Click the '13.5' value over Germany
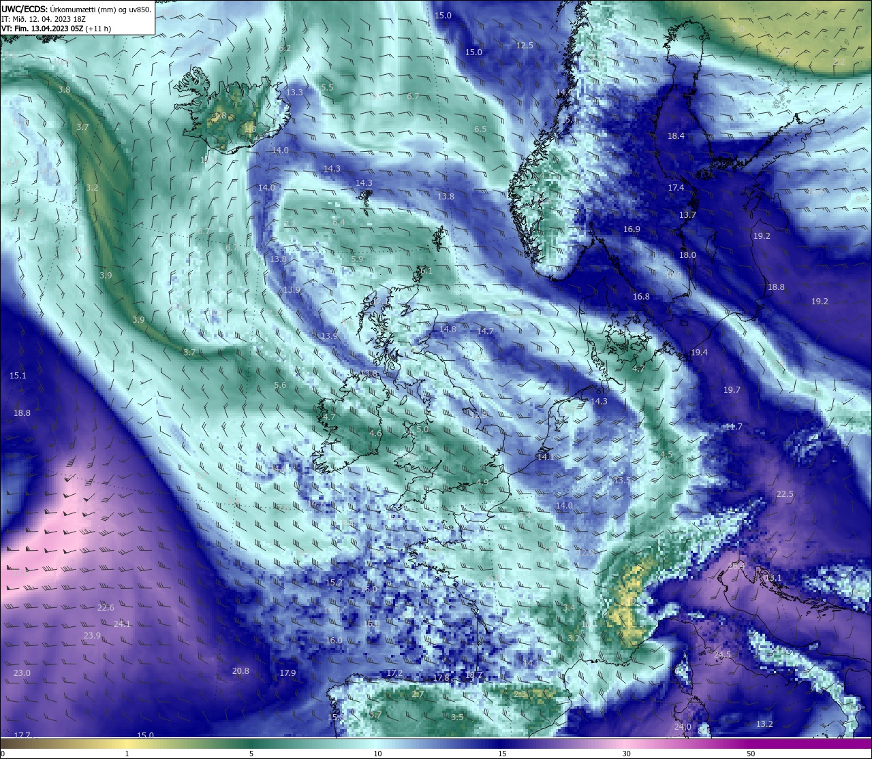Screen dimensions: 872x759 point(621,481)
